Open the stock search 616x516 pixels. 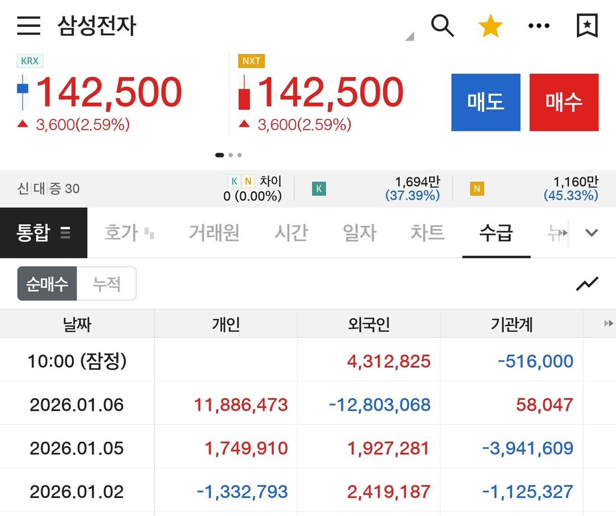tap(442, 26)
